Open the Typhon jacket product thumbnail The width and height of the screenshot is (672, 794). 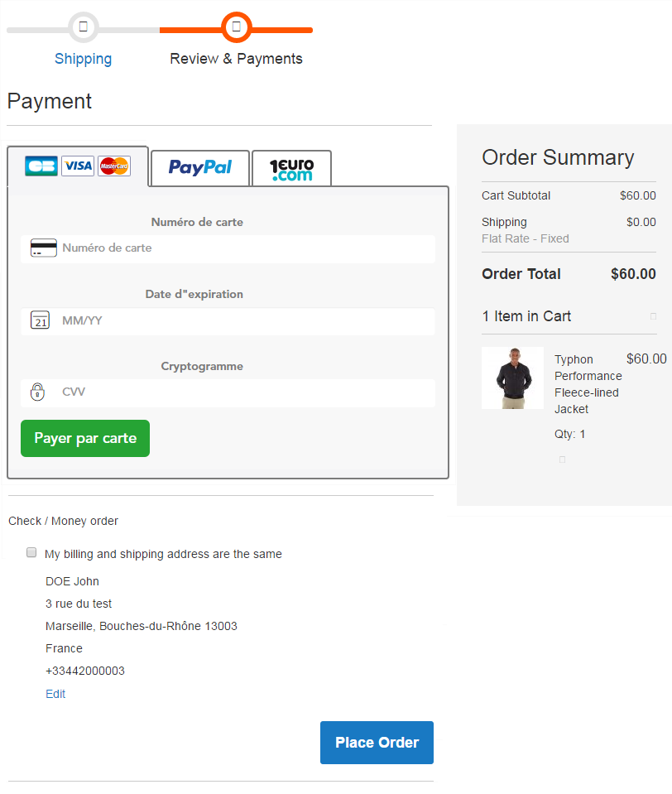point(512,378)
